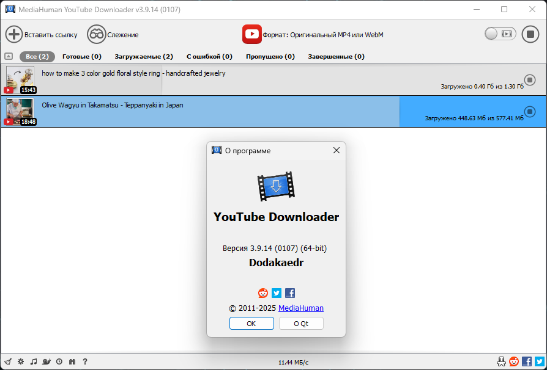The width and height of the screenshot is (547, 370).
Task: Show the С ошибкой (0) tab
Action: (209, 56)
